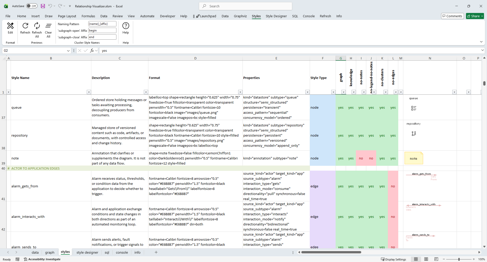Open the graph column filter dropdown
487x262 pixels.
coord(343,92)
